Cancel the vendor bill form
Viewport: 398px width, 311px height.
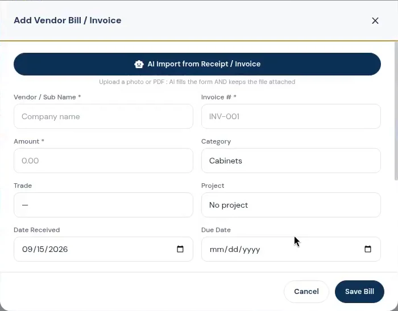(x=306, y=292)
